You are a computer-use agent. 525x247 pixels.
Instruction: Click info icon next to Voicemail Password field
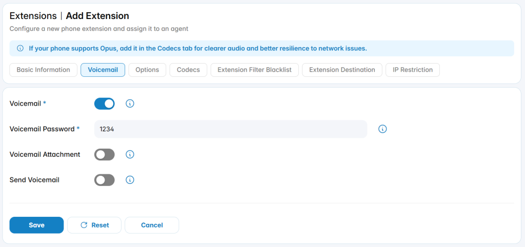pos(382,129)
